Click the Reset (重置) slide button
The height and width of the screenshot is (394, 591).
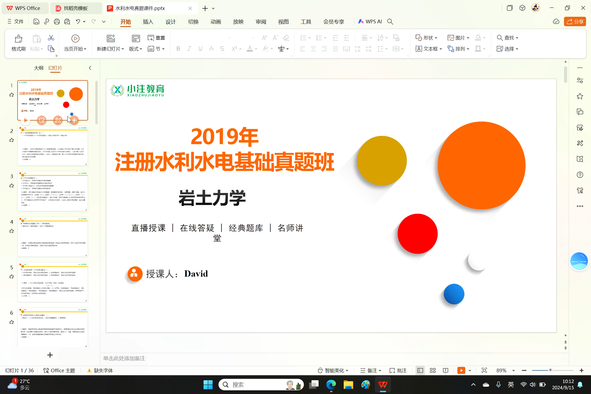tap(156, 38)
